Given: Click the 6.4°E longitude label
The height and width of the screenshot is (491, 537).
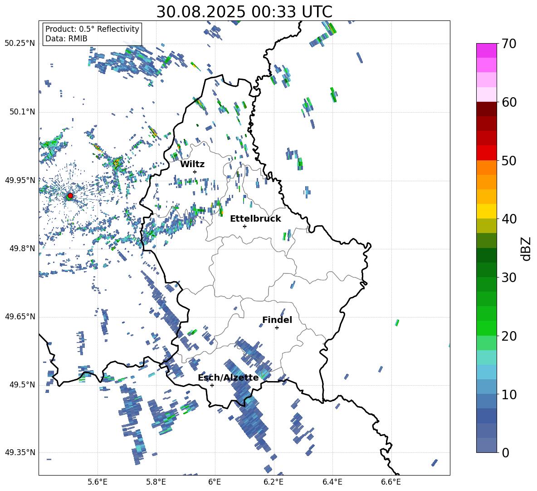Looking at the screenshot, I should tap(332, 482).
